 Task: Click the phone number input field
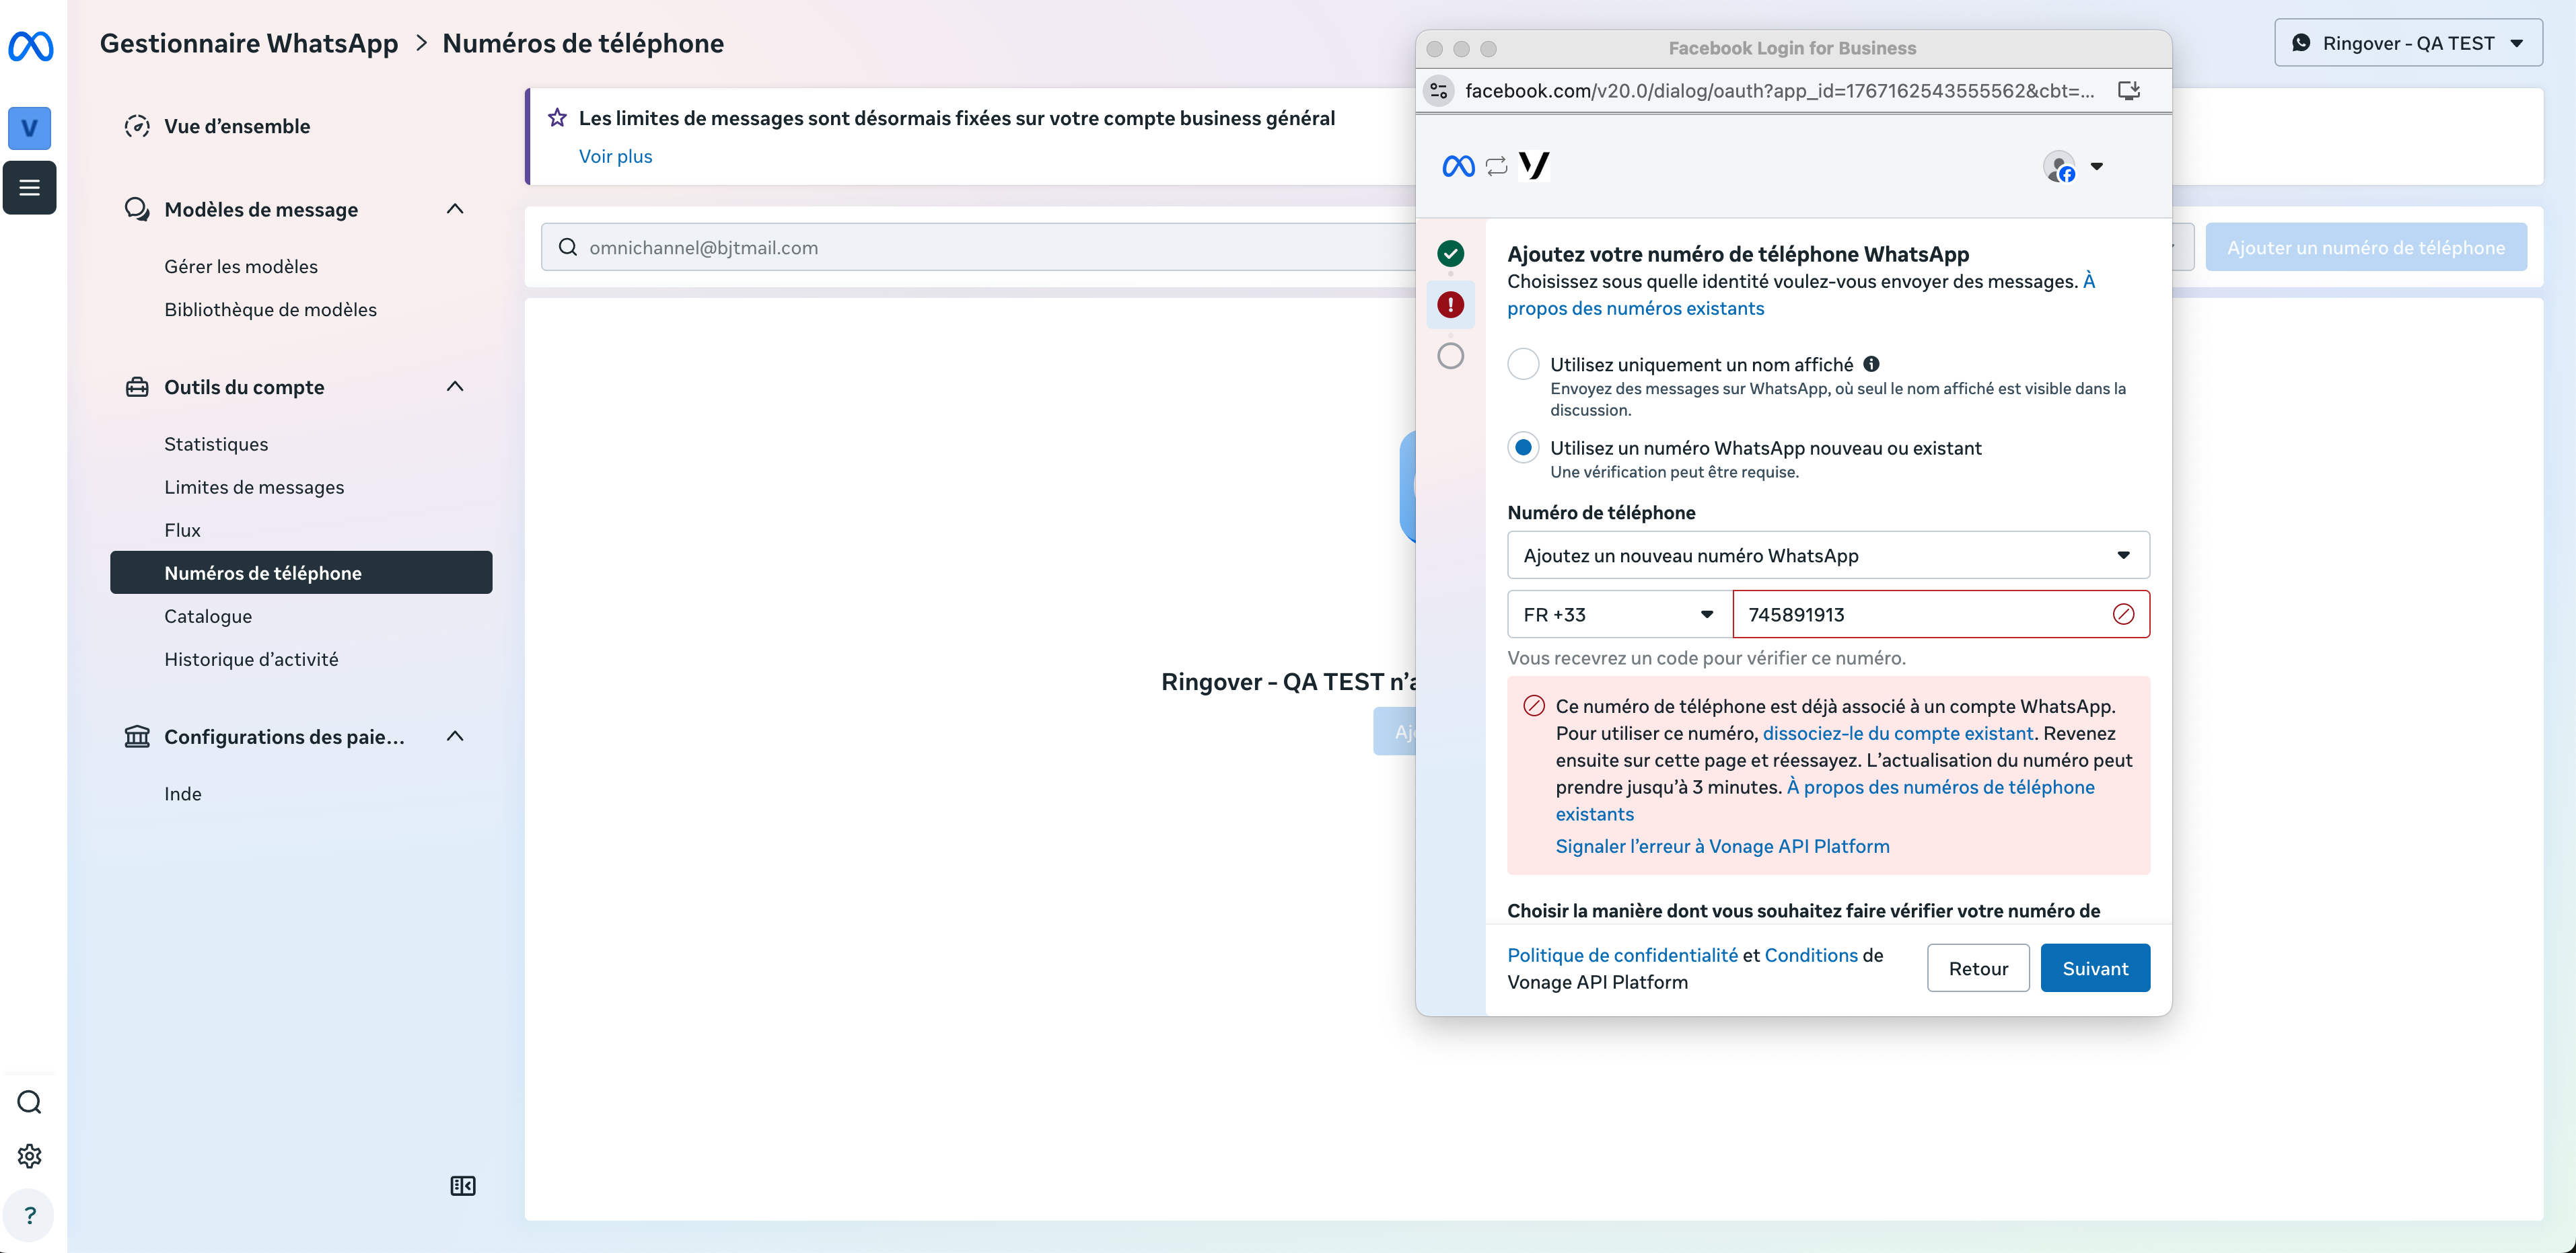pyautogui.click(x=1920, y=613)
